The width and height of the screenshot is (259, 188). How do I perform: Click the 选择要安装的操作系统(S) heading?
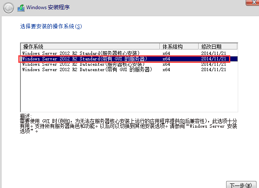(x=51, y=26)
